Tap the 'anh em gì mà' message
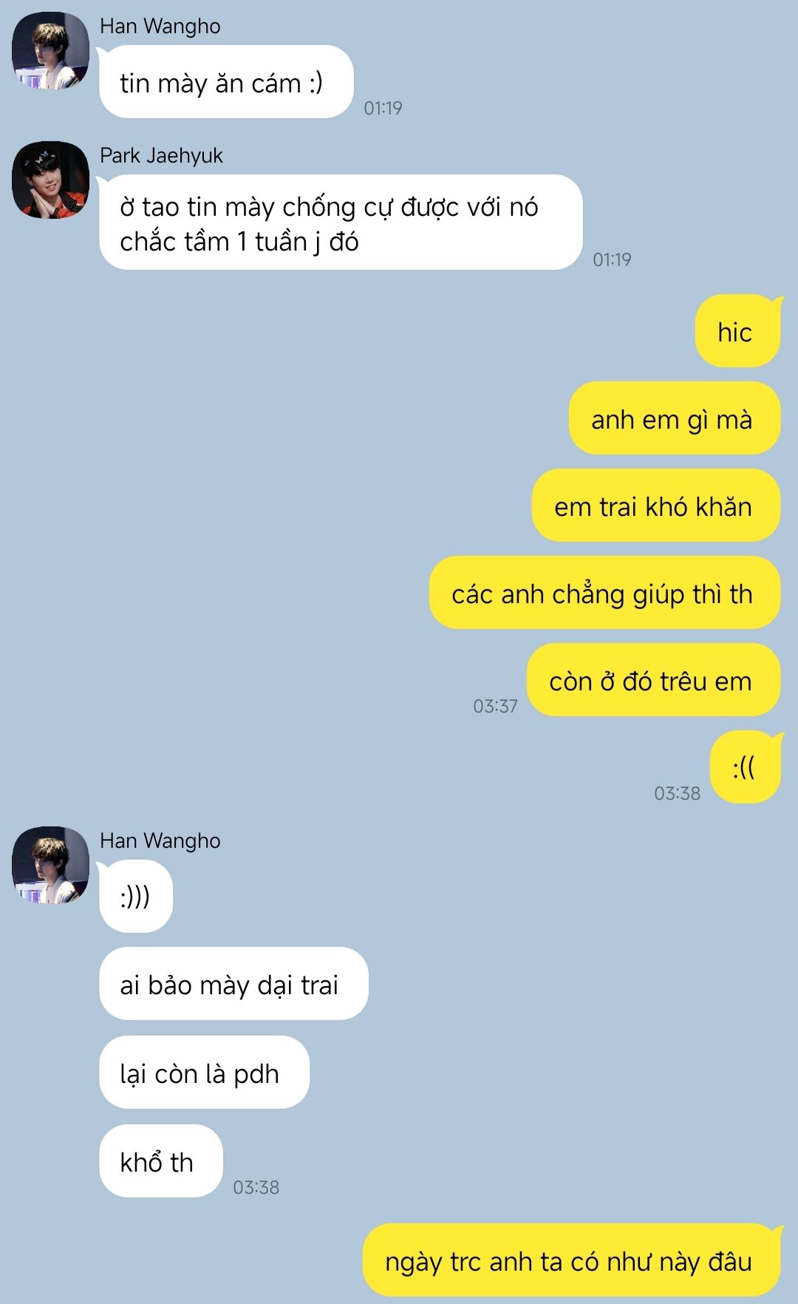Viewport: 798px width, 1304px height. [x=675, y=418]
